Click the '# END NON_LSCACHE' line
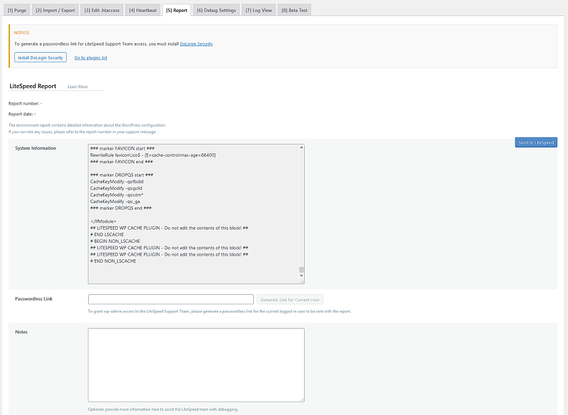568x415 pixels. (113, 261)
